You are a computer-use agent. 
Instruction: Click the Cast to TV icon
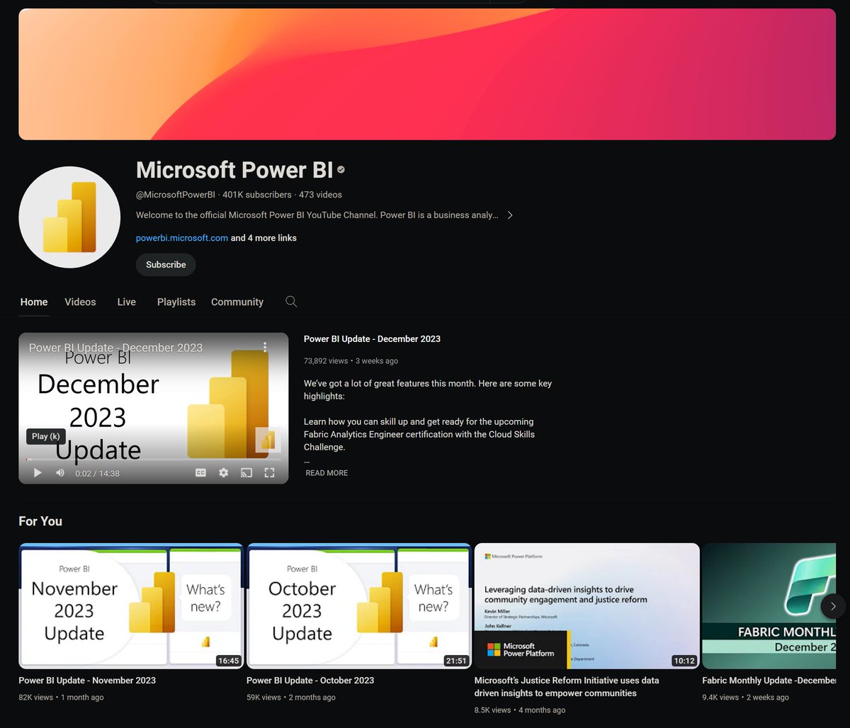(246, 473)
